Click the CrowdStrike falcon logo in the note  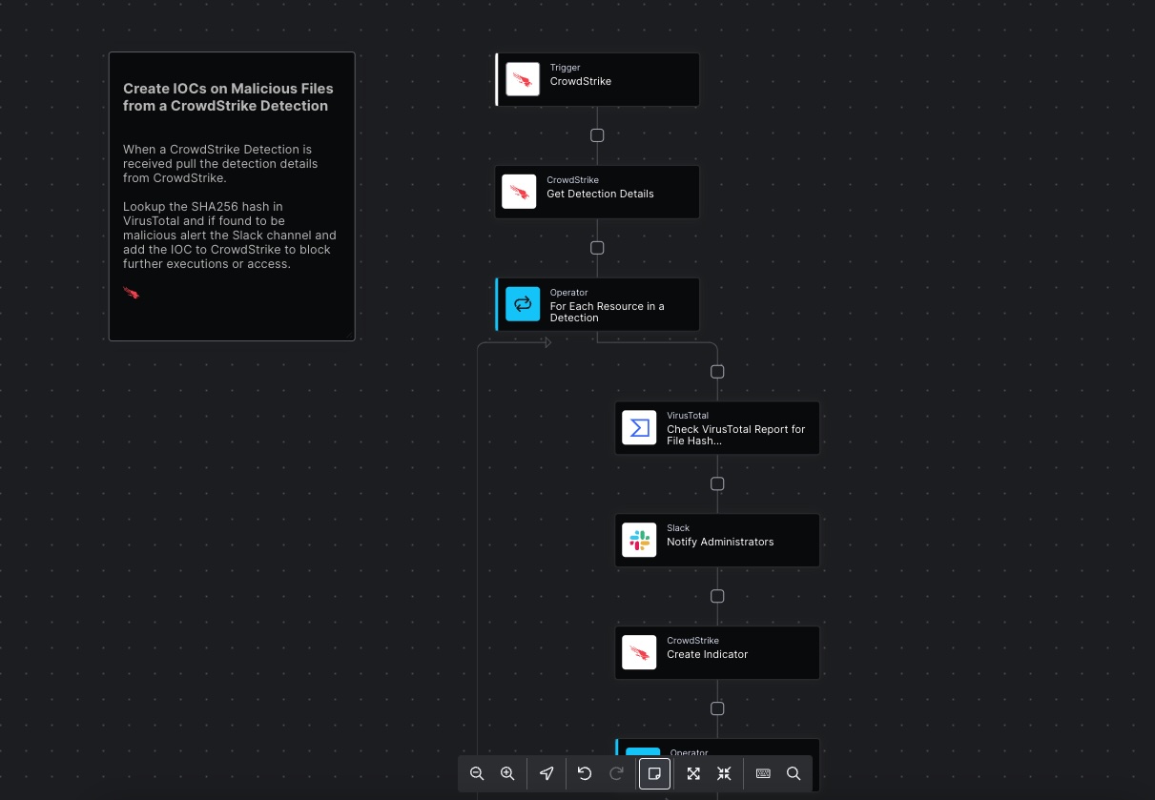coord(131,293)
